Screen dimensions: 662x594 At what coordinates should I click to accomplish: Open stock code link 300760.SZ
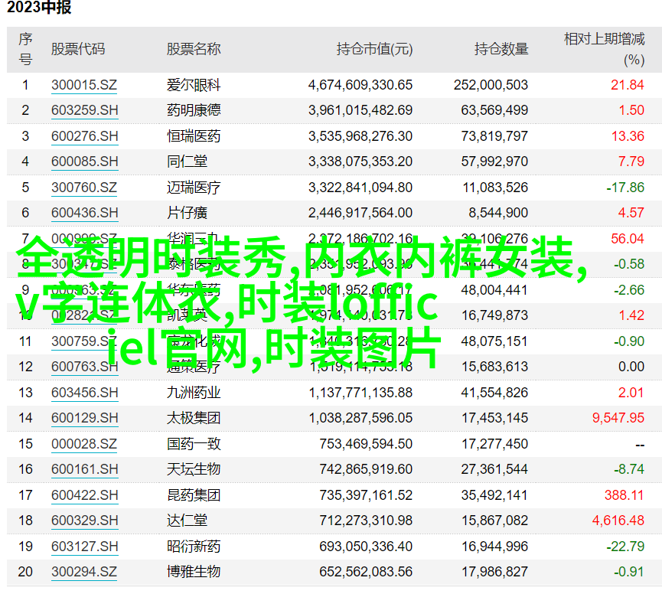click(84, 188)
